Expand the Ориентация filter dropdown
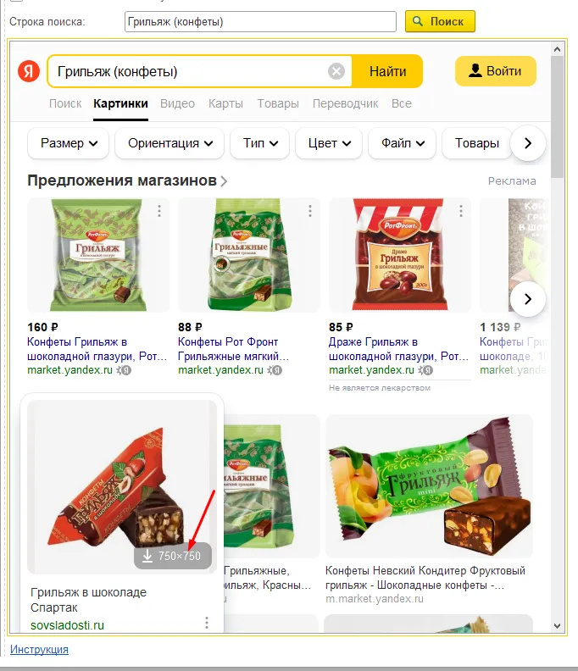Screen dimensions: 578x671 coord(170,143)
